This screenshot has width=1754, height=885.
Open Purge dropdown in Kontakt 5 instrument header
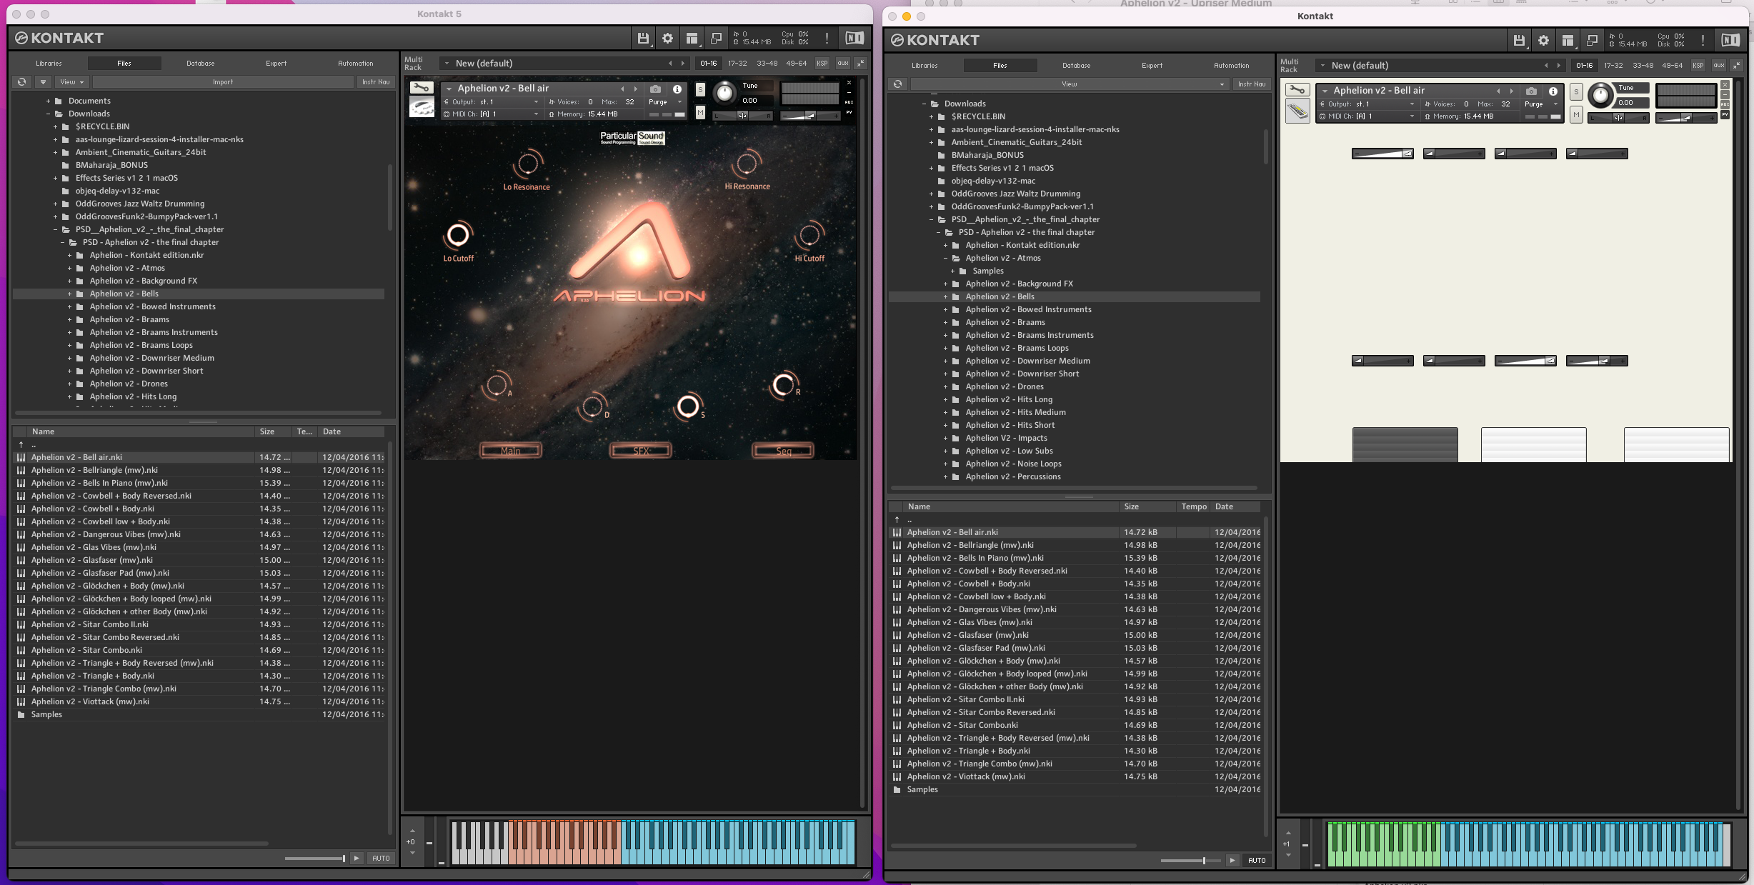(664, 102)
